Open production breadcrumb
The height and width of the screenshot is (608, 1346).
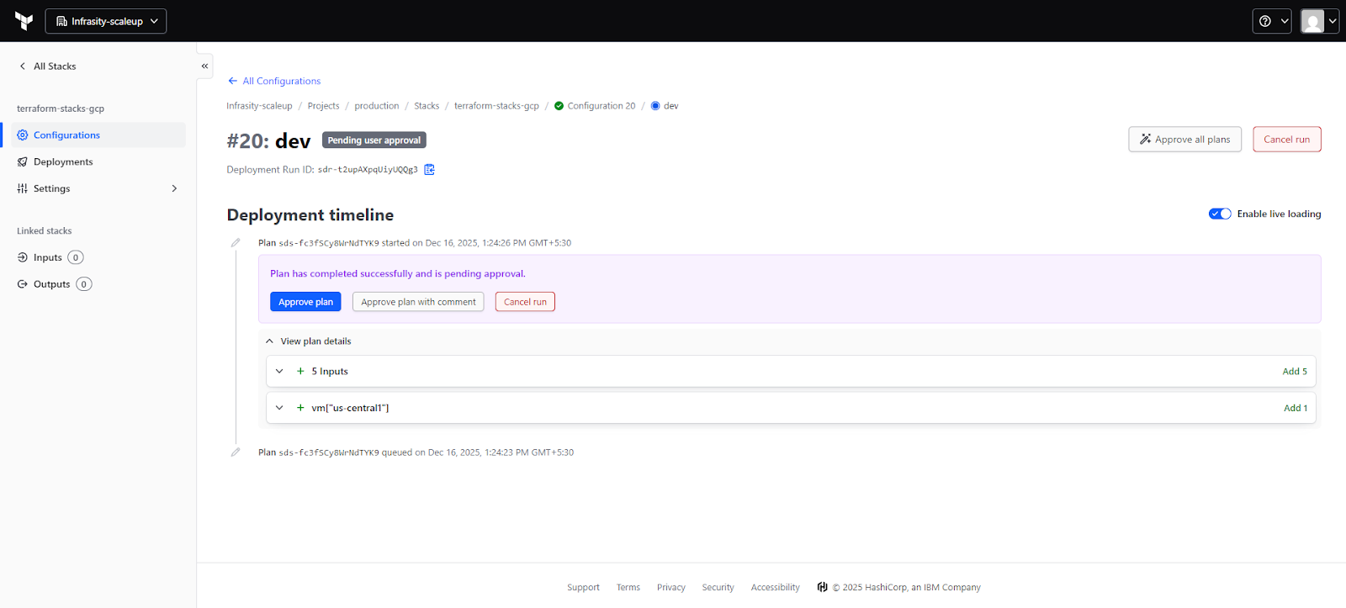377,106
